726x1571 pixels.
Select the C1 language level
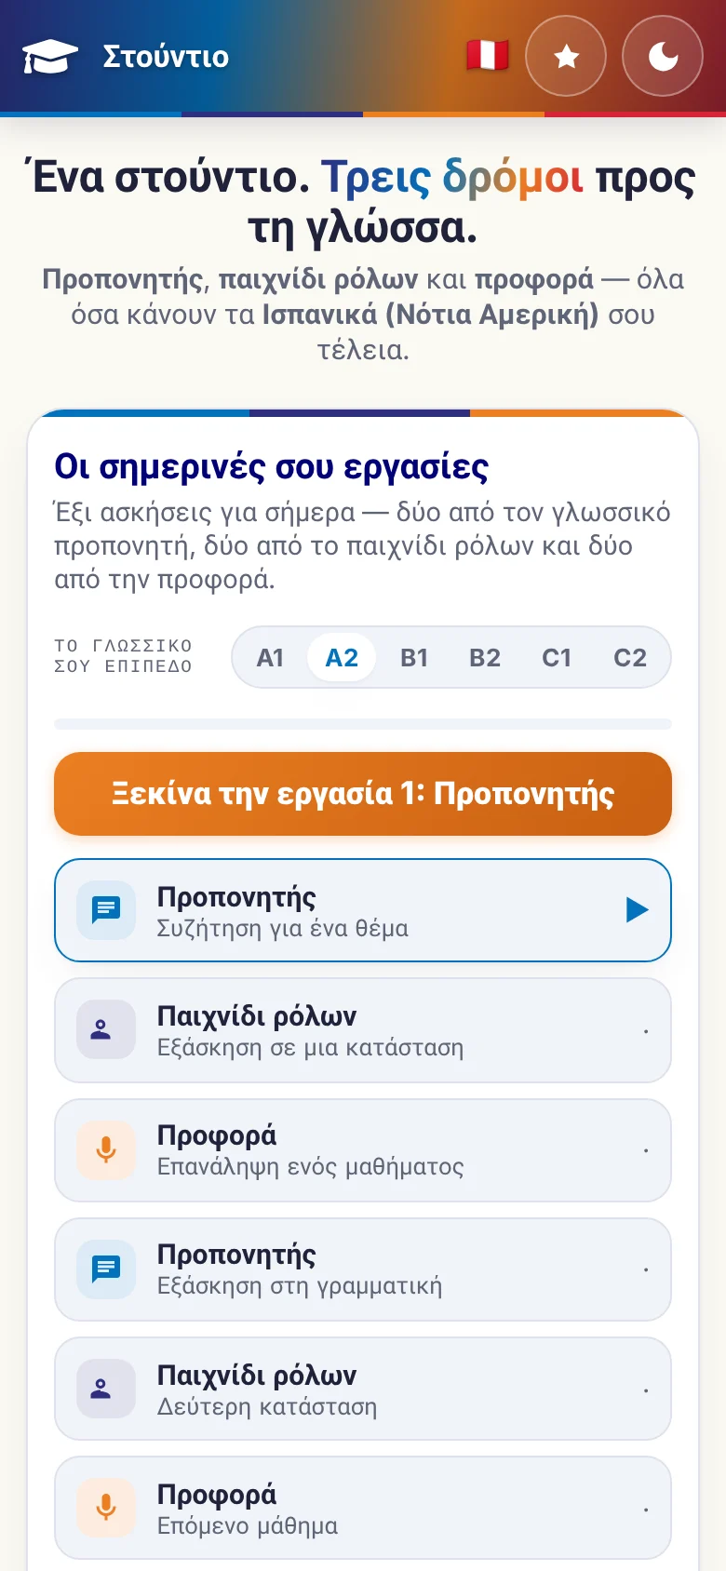click(557, 658)
